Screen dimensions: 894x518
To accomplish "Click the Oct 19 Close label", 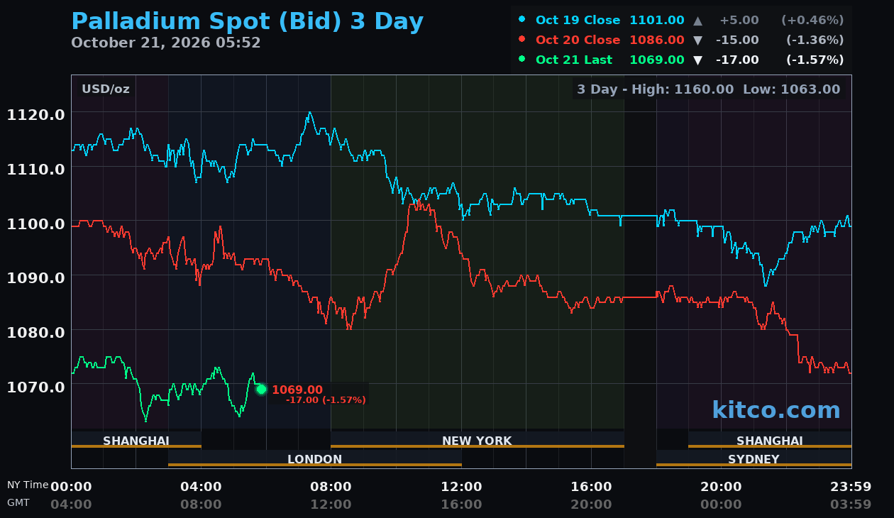I will (578, 21).
